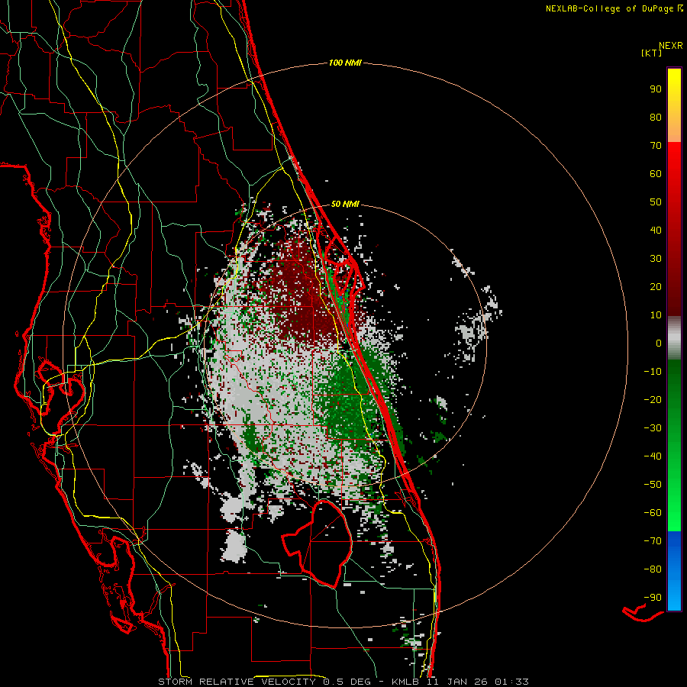This screenshot has height=687, width=687.
Task: Click the -70 value on velocity scale
Action: tap(653, 541)
